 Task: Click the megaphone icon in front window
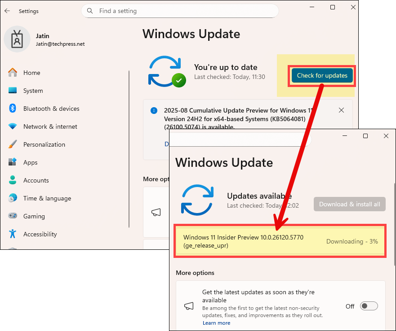(189, 306)
